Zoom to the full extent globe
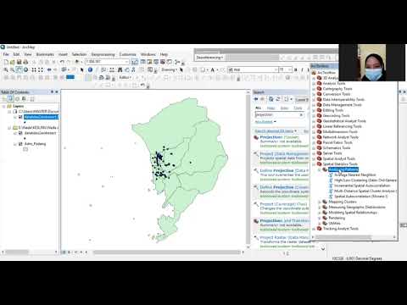The height and width of the screenshot is (305, 407). click(x=25, y=69)
